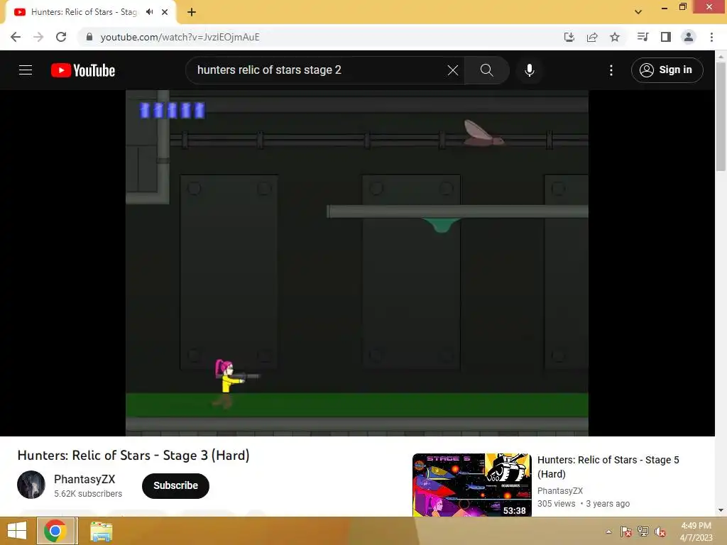The width and height of the screenshot is (727, 545).
Task: Click the video title Stage 3 (Hard)
Action: (x=133, y=456)
